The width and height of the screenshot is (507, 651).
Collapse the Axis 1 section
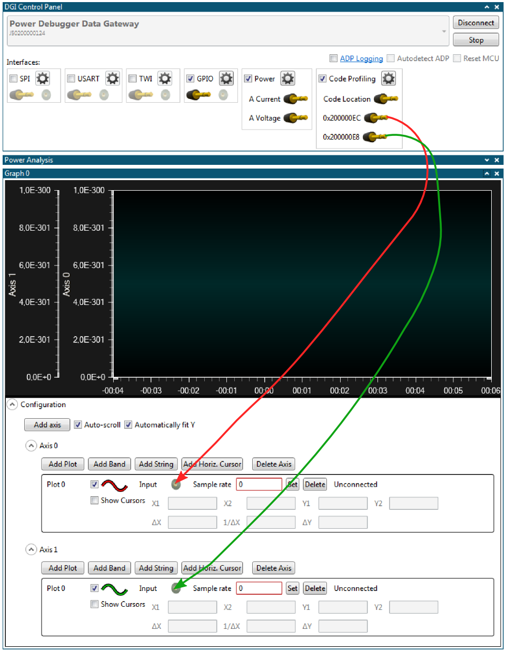pyautogui.click(x=31, y=549)
